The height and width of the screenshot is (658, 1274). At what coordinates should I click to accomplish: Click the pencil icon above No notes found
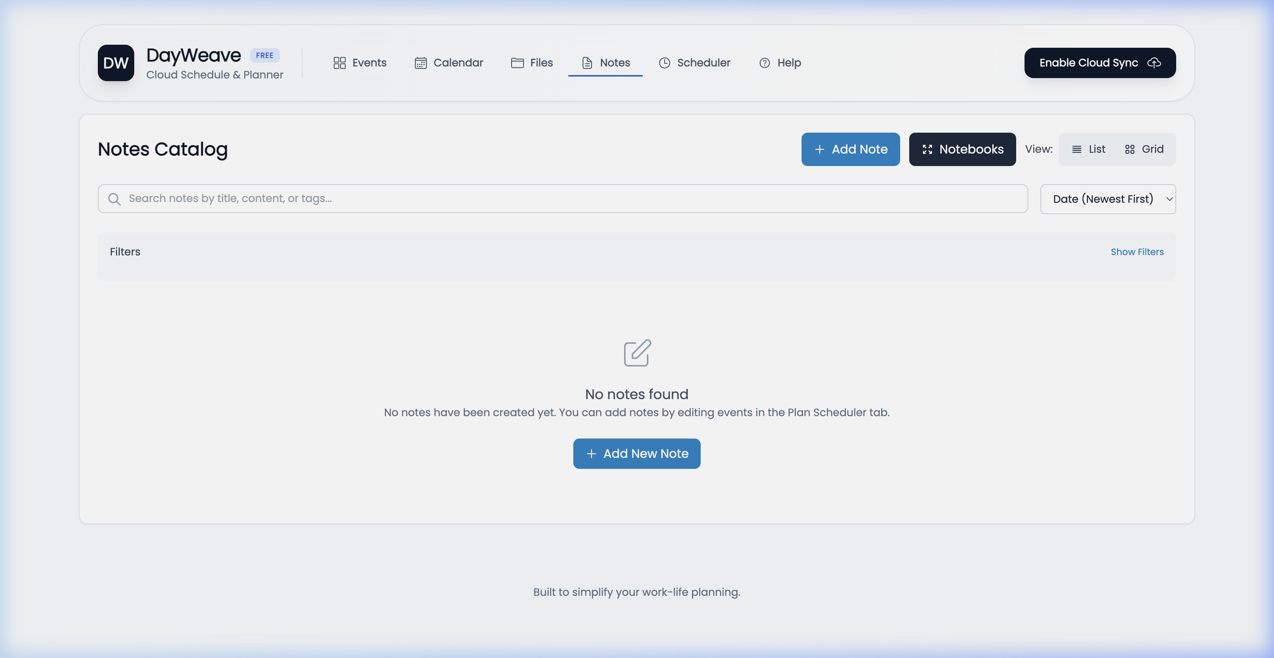(x=637, y=352)
